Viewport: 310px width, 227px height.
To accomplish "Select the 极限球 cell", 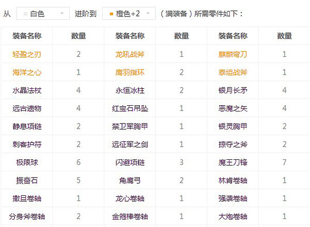I will pyautogui.click(x=27, y=162).
